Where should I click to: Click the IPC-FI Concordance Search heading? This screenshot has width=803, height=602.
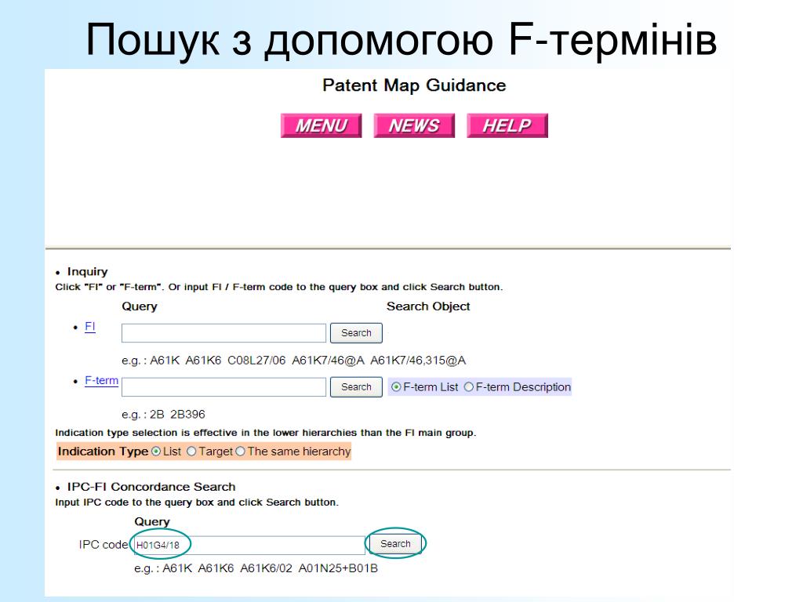(x=151, y=487)
